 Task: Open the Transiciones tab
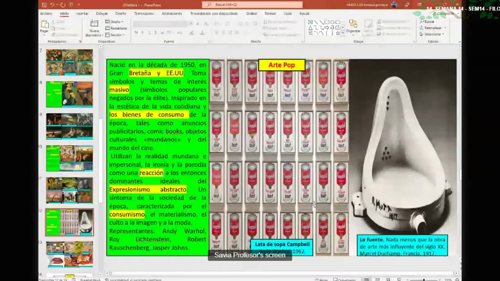pos(144,13)
